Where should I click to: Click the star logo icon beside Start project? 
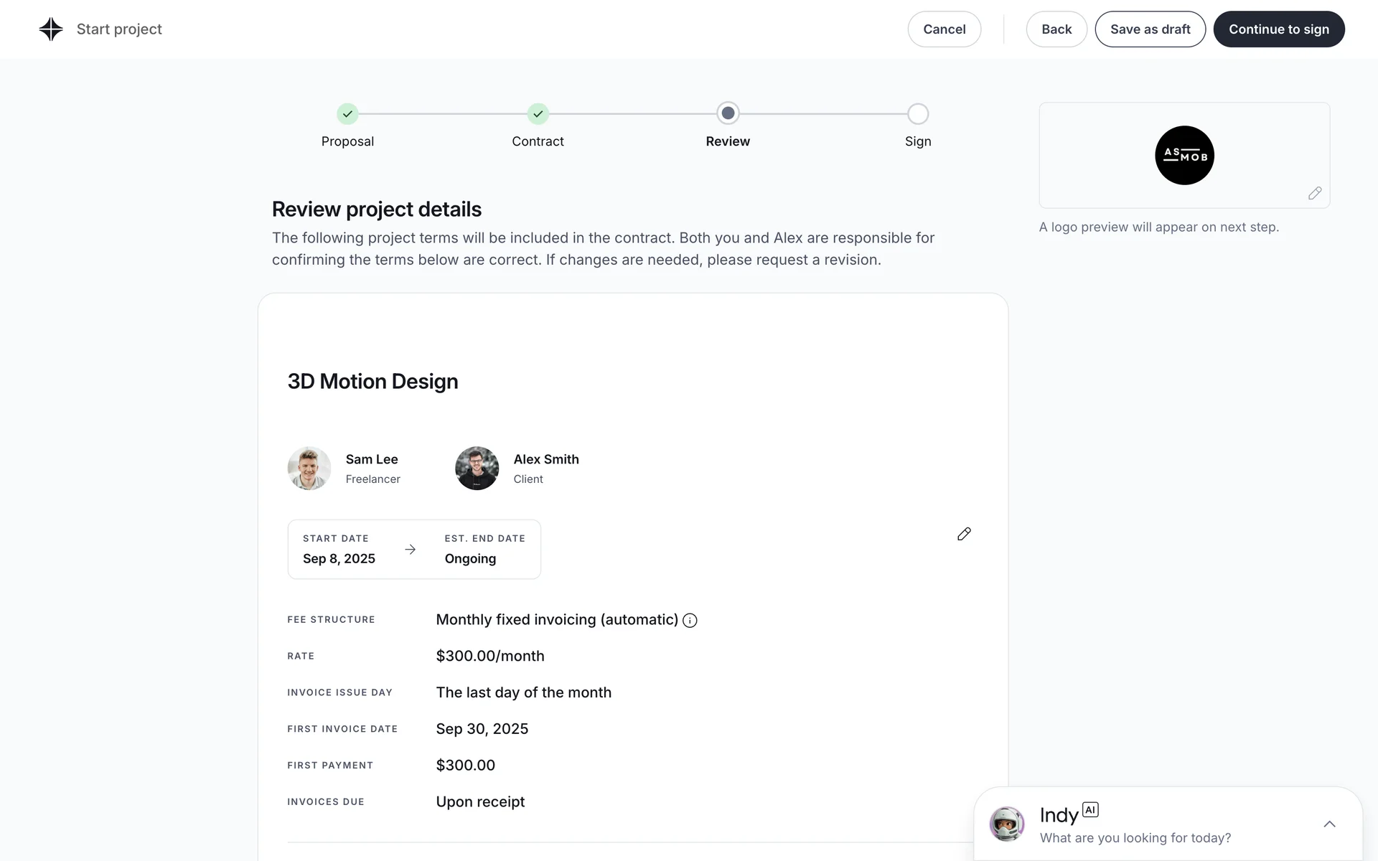click(x=51, y=29)
